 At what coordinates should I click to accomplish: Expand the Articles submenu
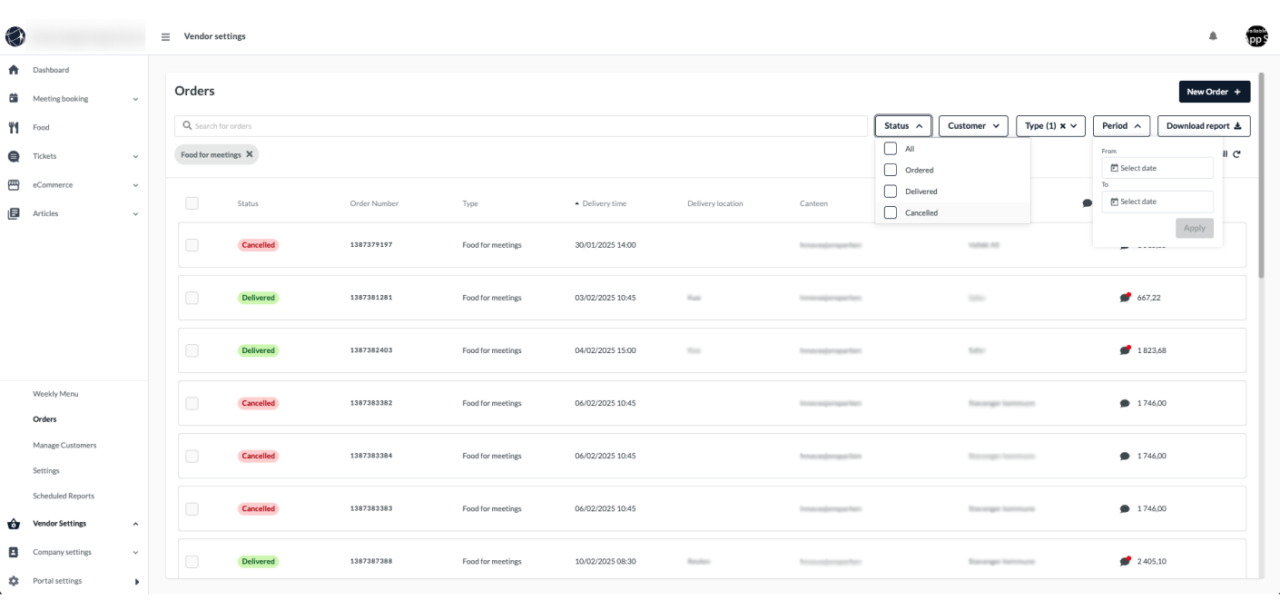click(x=135, y=214)
